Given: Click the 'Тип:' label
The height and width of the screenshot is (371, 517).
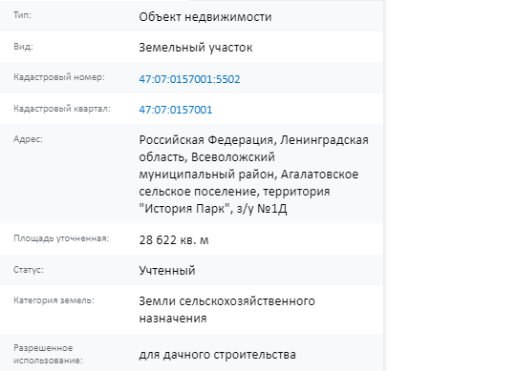Looking at the screenshot, I should point(22,15).
